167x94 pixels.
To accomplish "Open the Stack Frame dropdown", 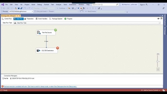I will click(111, 11).
